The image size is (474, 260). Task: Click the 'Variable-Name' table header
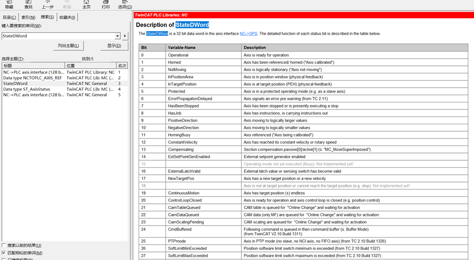tap(204, 48)
